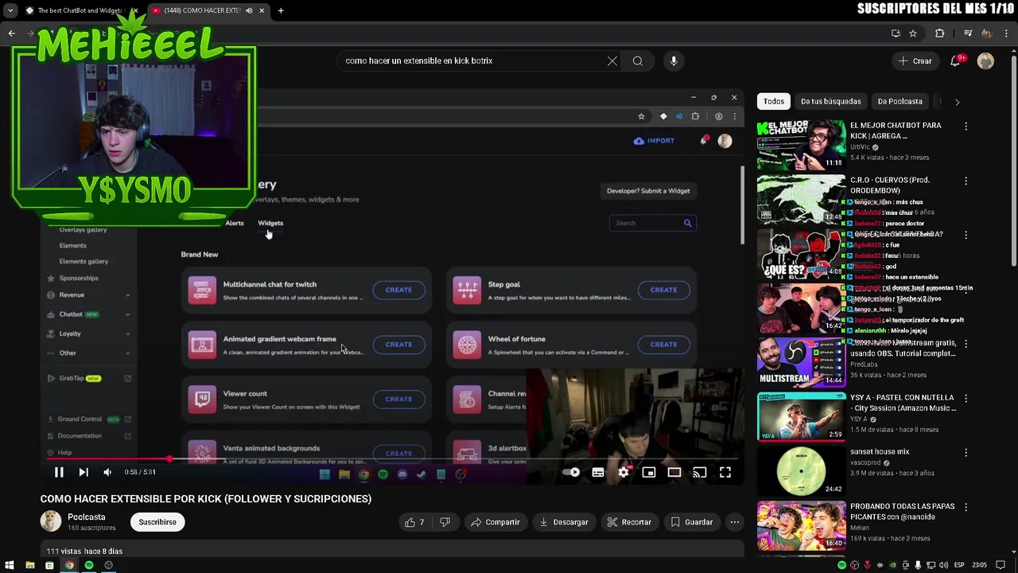
Task: Mute the video volume speaker icon
Action: click(107, 472)
